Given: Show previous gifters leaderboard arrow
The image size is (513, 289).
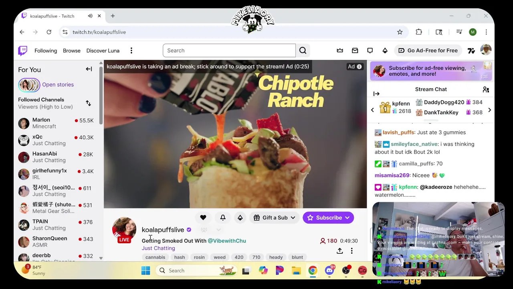Looking at the screenshot, I should [x=372, y=110].
